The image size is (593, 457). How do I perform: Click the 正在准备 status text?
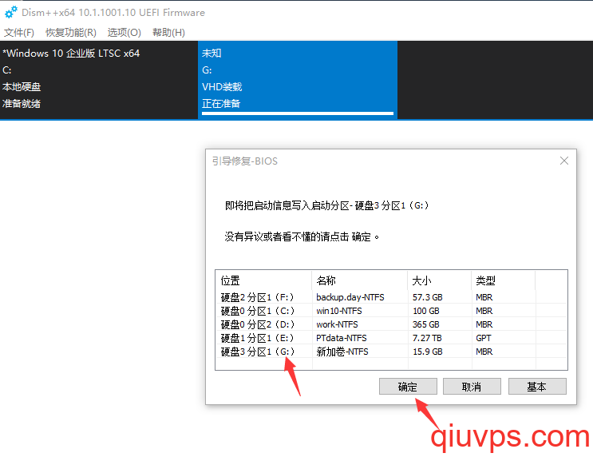221,104
